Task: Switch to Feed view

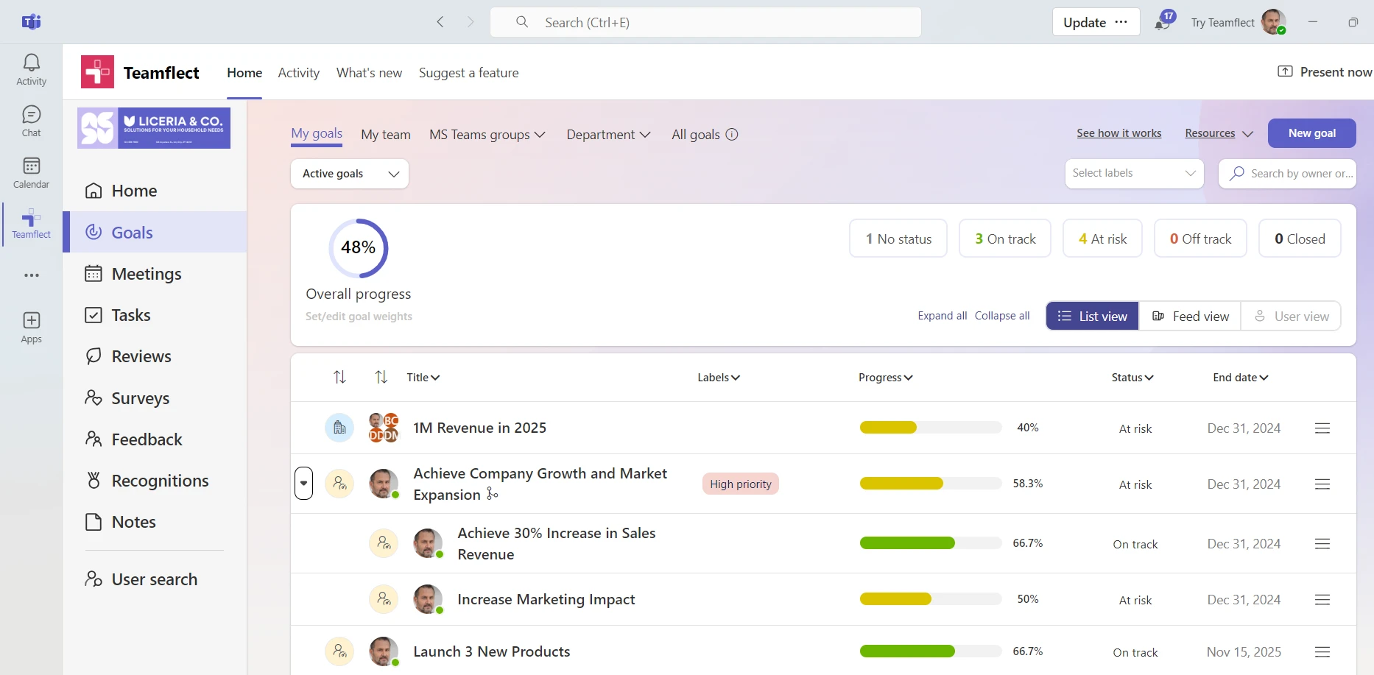Action: point(1190,316)
